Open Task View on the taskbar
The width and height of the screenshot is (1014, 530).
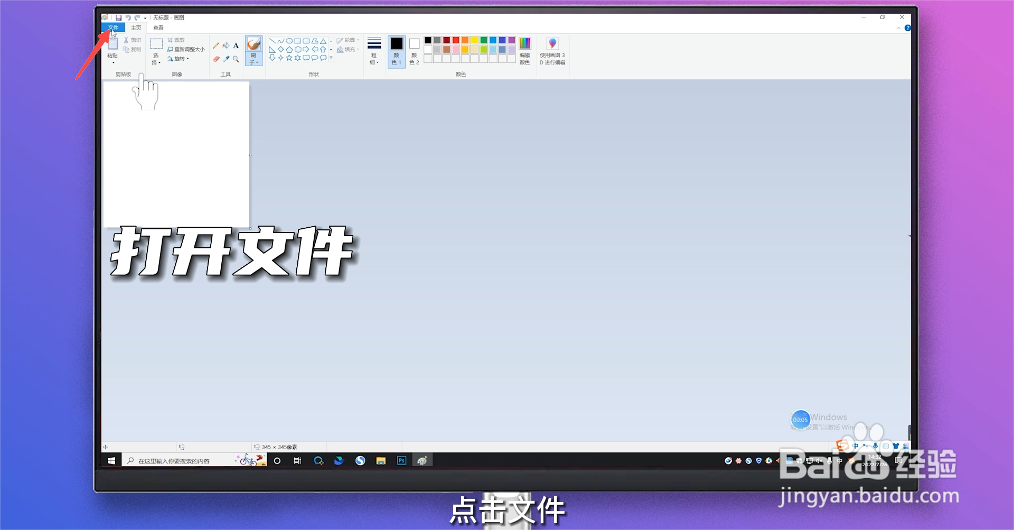(297, 461)
